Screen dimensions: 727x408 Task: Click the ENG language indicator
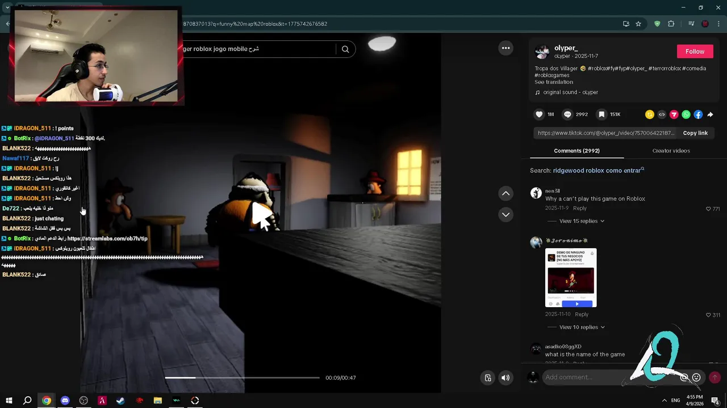tap(676, 401)
